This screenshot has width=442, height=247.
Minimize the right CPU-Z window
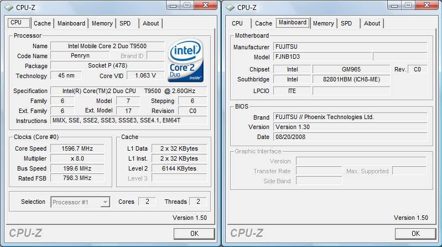click(394, 6)
